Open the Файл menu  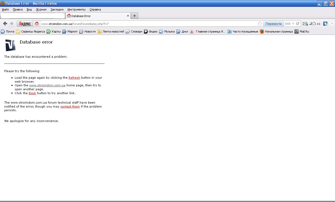pyautogui.click(x=5, y=9)
